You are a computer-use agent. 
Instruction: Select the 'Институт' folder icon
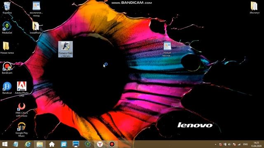pos(255,8)
